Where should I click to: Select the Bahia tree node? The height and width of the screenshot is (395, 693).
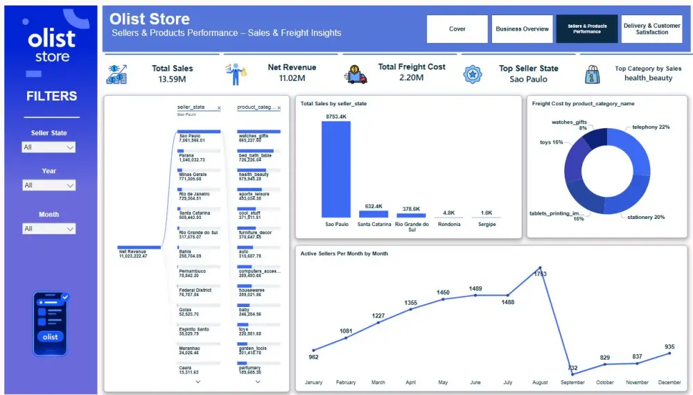click(199, 252)
